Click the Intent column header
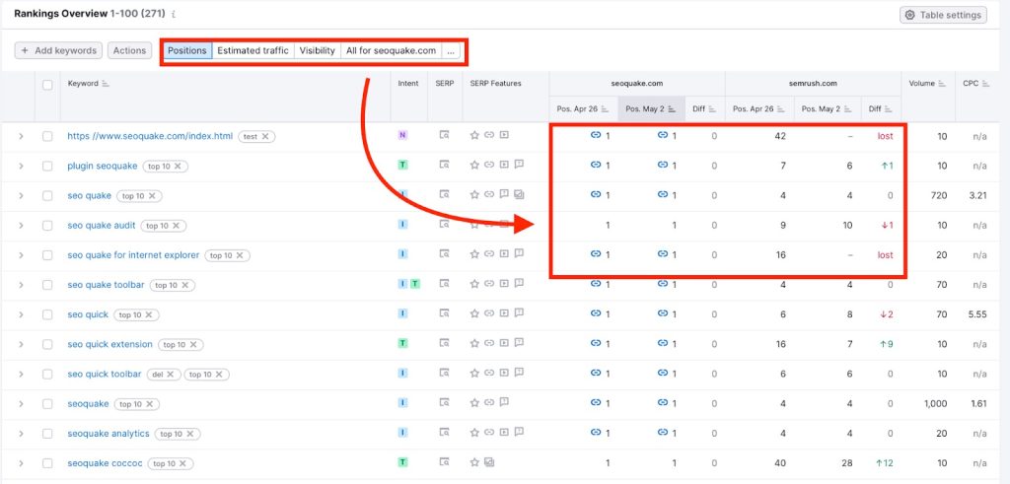1010x484 pixels. pyautogui.click(x=408, y=84)
